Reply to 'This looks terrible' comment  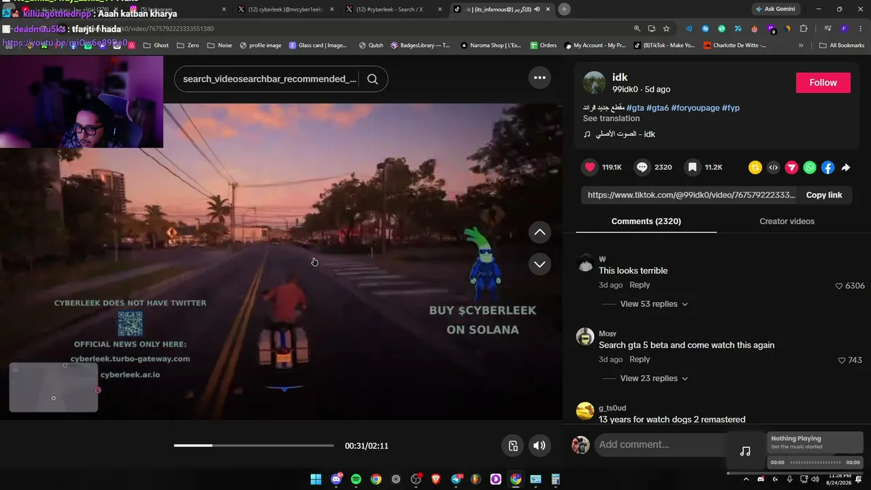(x=640, y=285)
